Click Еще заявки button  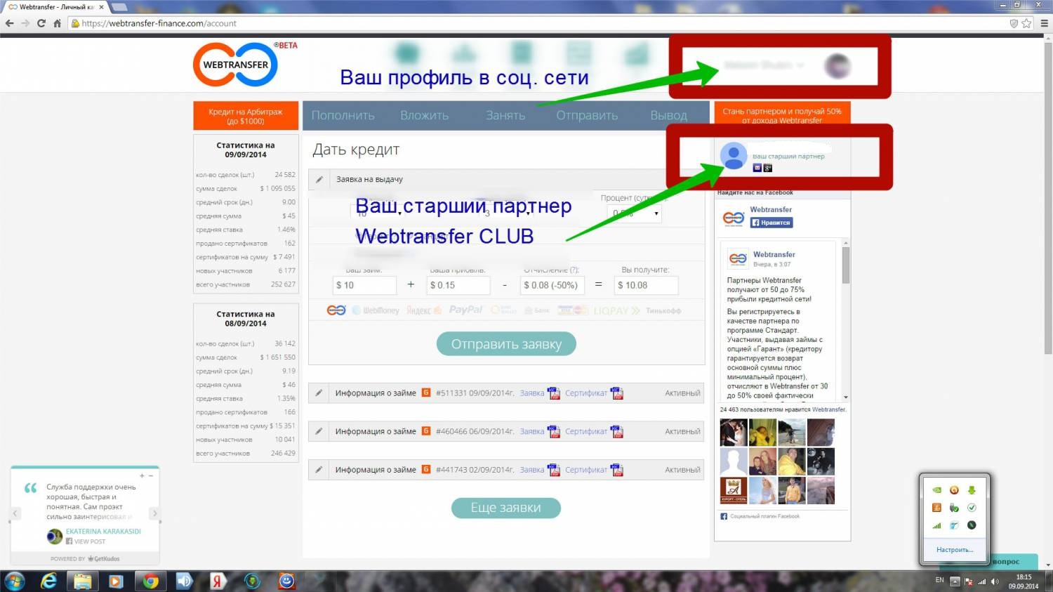click(505, 508)
